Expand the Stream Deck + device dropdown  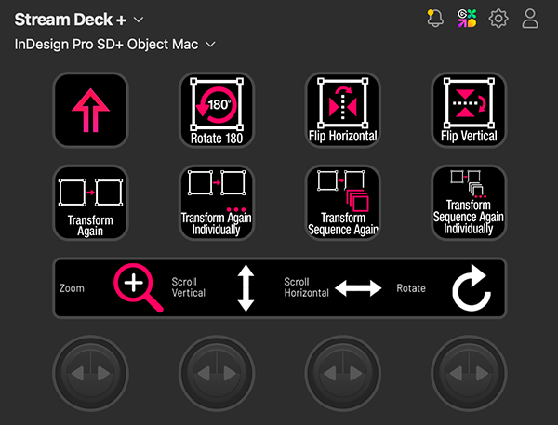click(79, 20)
